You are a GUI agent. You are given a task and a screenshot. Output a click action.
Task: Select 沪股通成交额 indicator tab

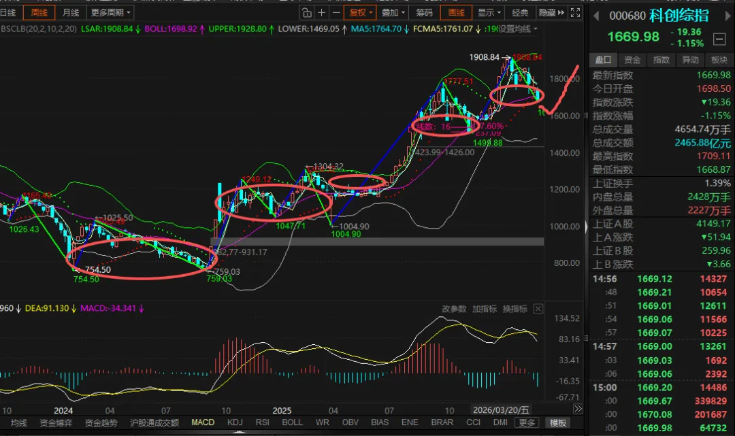click(x=154, y=422)
